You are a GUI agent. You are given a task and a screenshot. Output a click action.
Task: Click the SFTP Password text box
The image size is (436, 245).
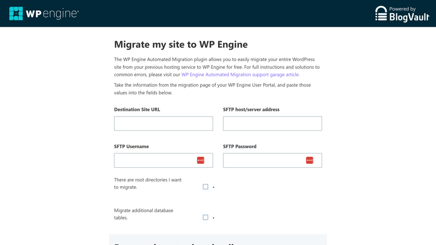click(263, 160)
